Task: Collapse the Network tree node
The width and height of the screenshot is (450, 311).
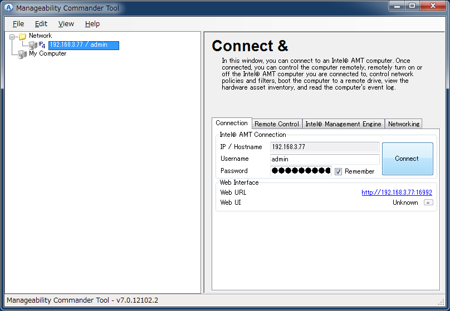Action: tap(12, 37)
